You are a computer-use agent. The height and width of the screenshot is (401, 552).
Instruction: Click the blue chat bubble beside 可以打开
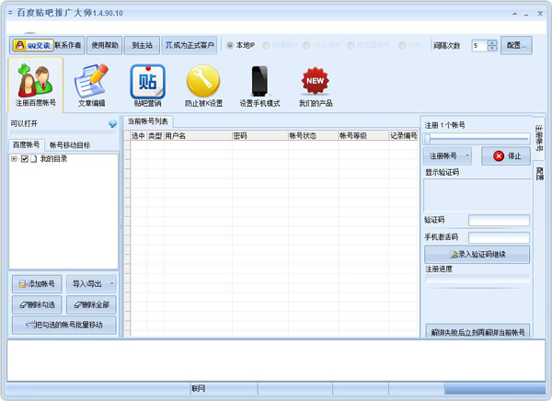tap(112, 123)
